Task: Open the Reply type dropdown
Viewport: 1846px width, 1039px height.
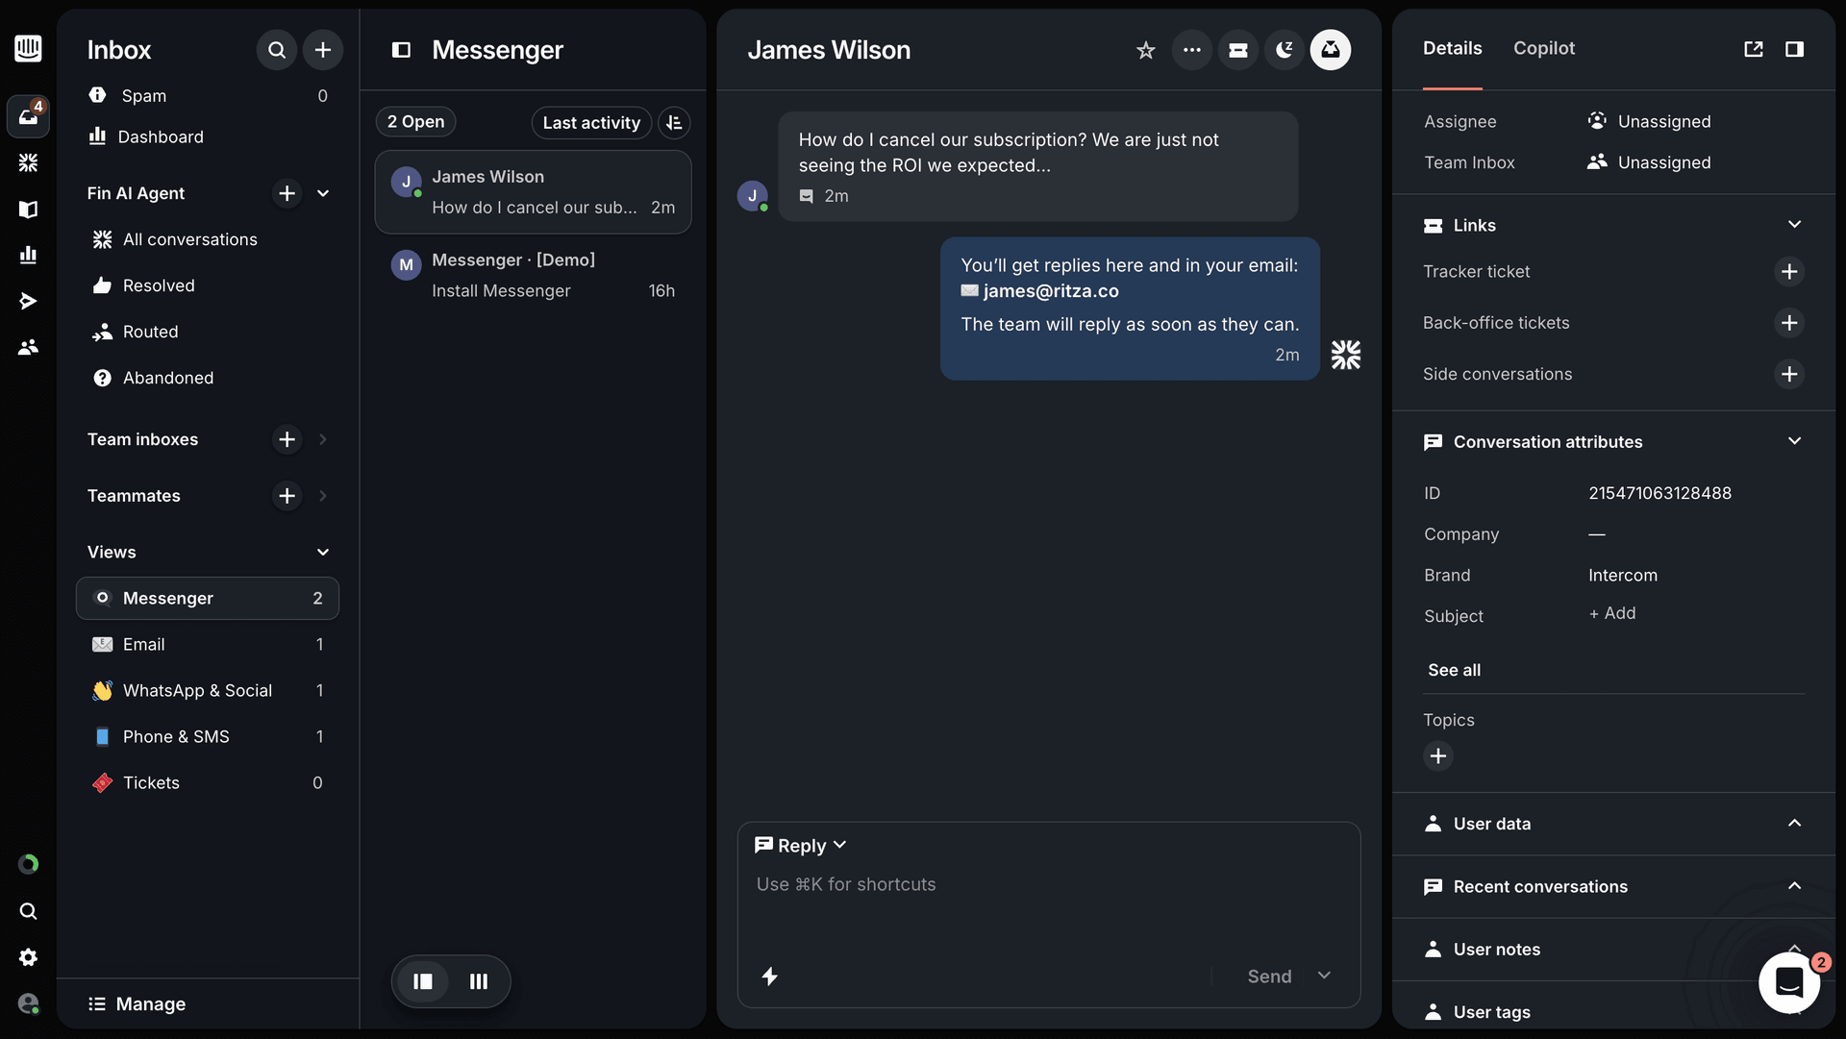Action: point(801,845)
